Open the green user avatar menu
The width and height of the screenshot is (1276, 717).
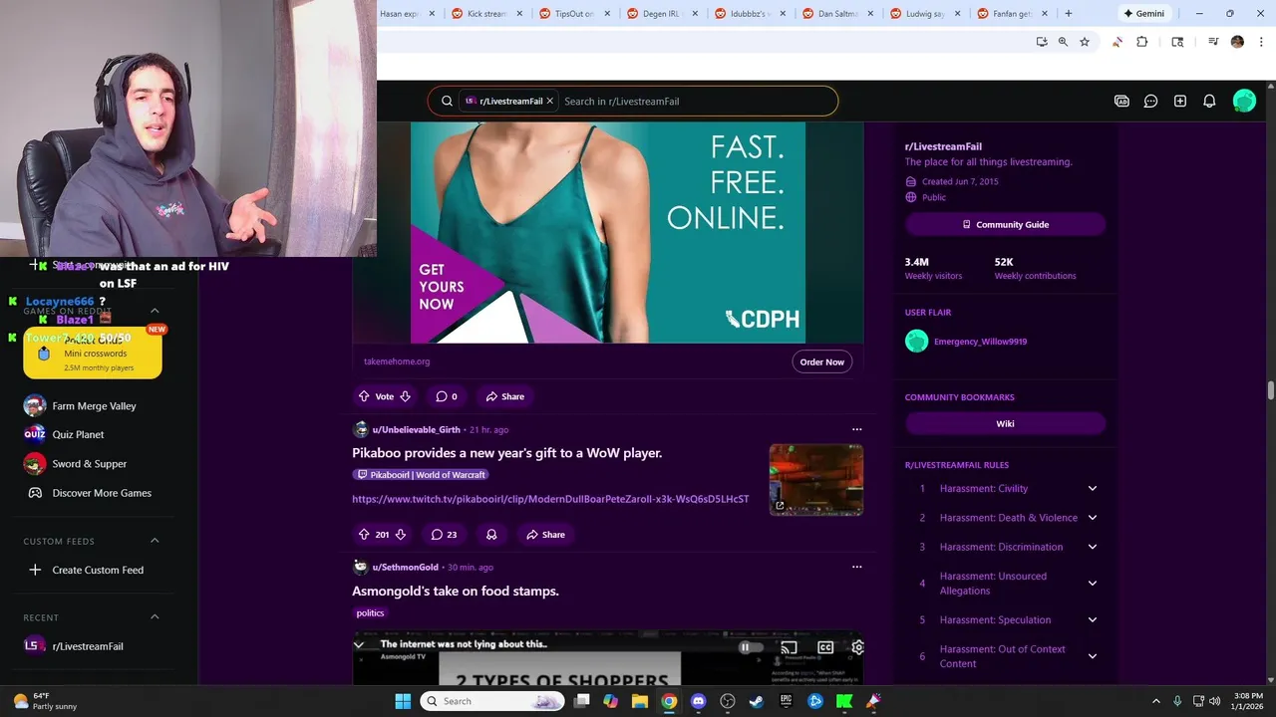(1244, 101)
